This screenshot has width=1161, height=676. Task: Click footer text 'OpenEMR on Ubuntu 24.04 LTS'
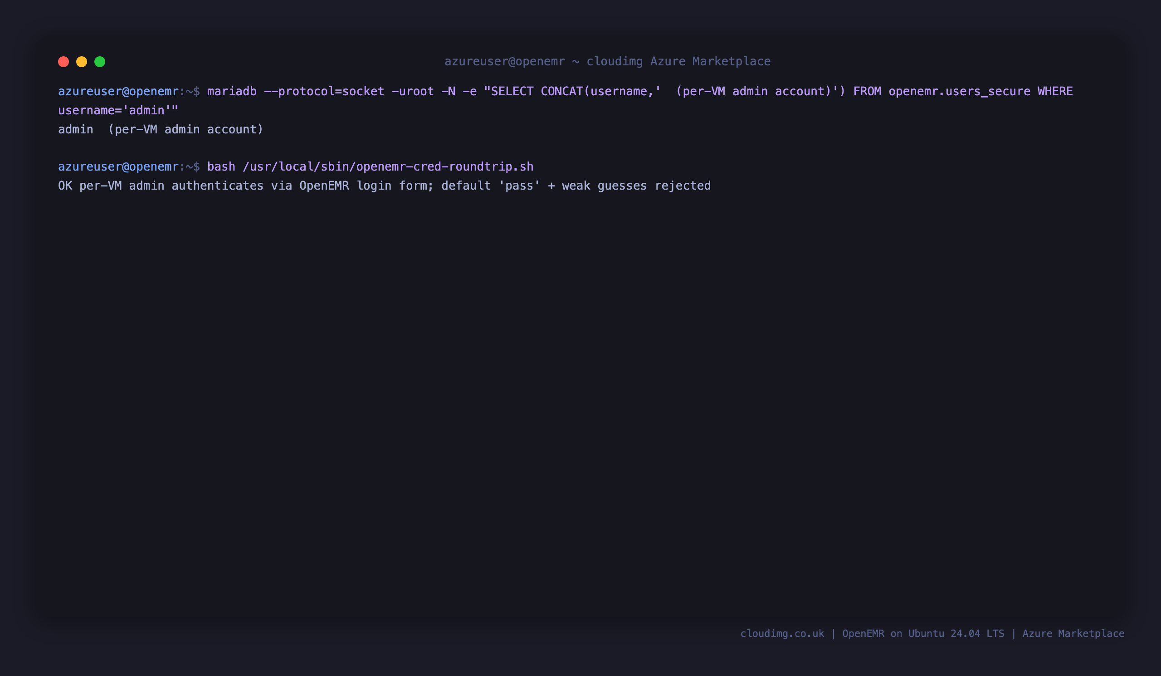coord(923,634)
